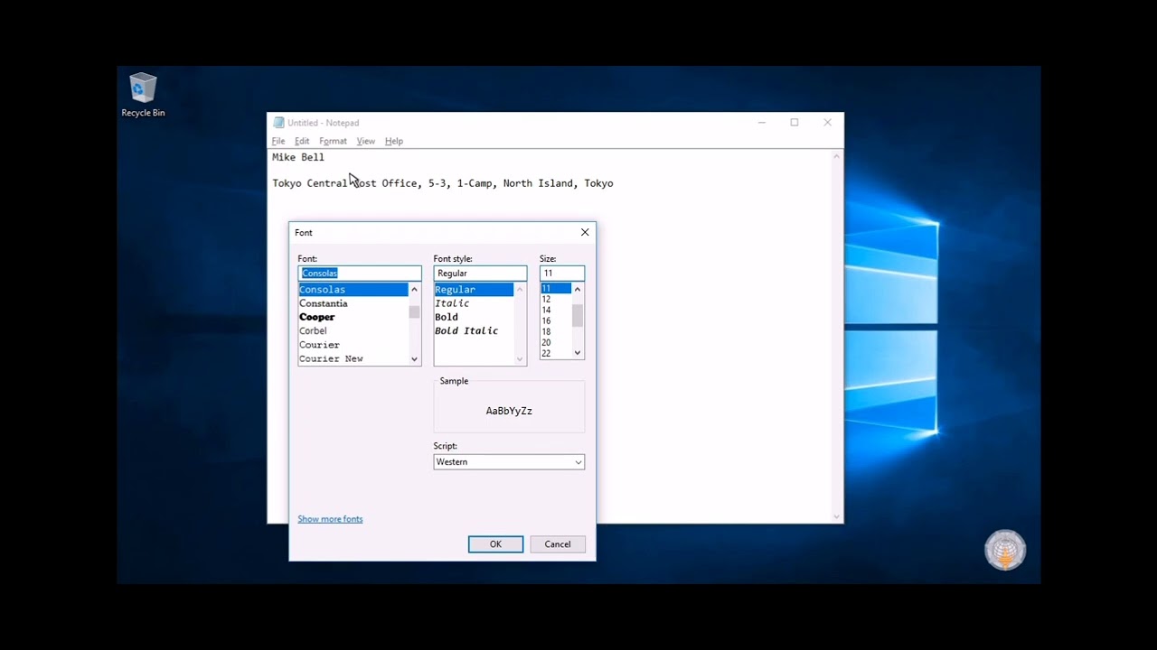Select Constantia in the font list
This screenshot has width=1157, height=650.
[353, 303]
